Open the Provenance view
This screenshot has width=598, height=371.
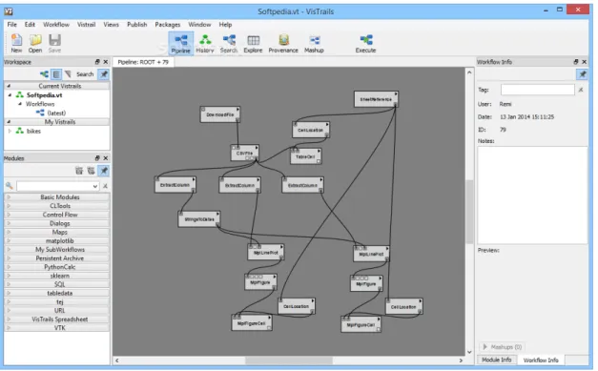283,44
